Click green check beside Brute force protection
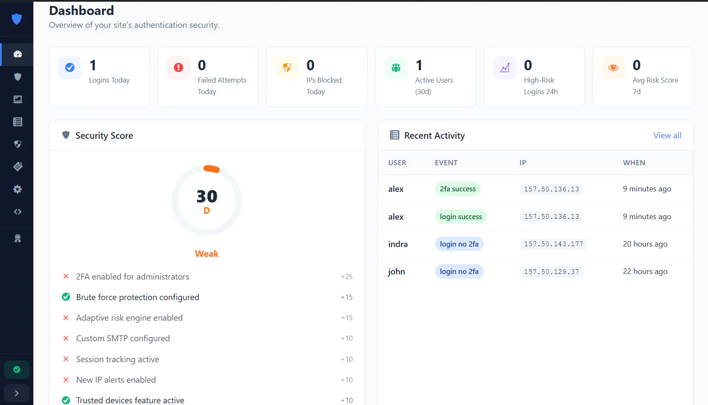Image resolution: width=708 pixels, height=405 pixels. [66, 297]
